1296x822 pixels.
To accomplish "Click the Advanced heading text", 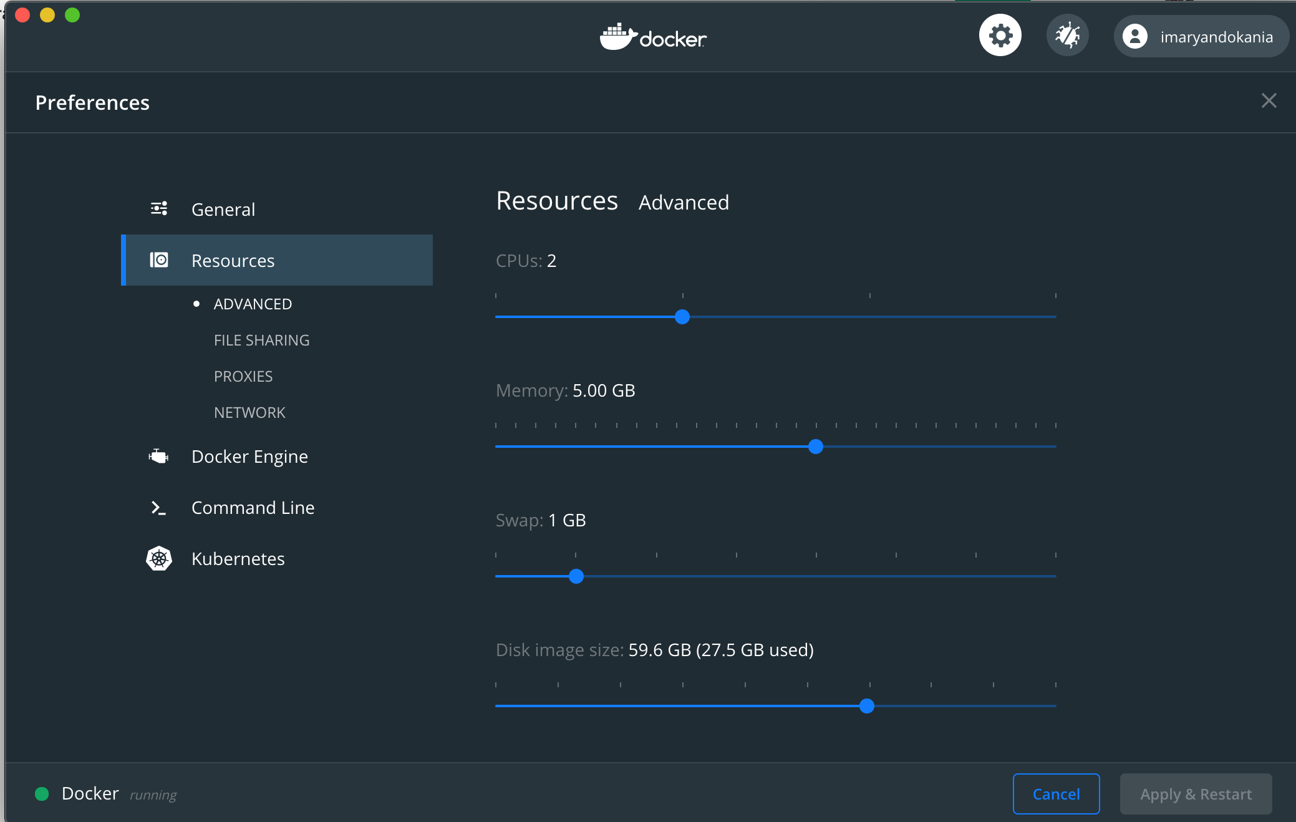I will (684, 203).
